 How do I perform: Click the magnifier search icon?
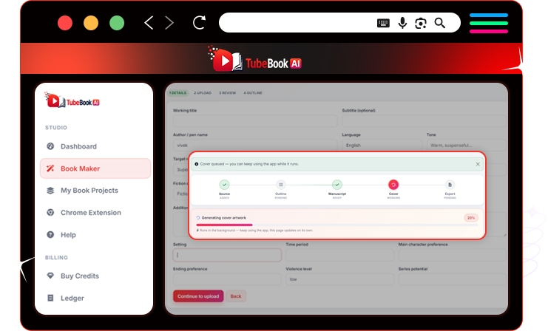click(x=440, y=23)
